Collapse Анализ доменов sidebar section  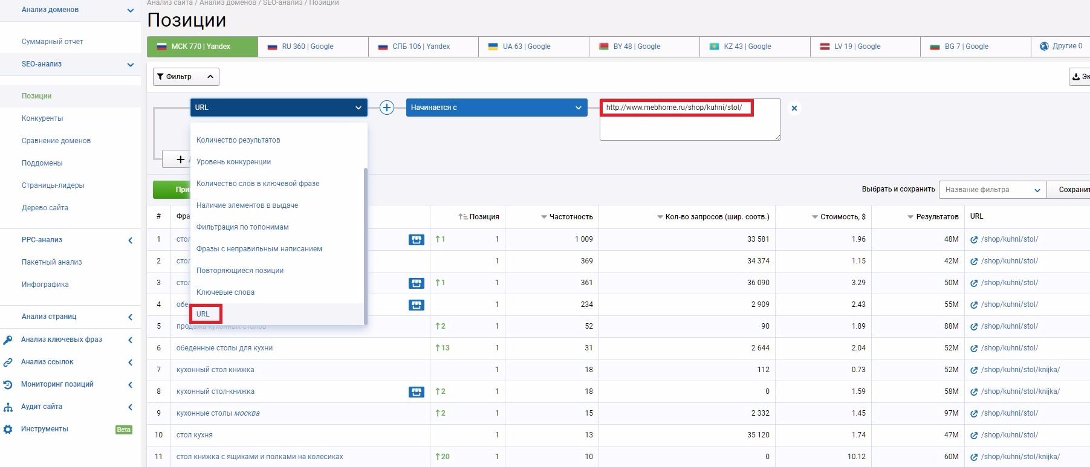130,10
